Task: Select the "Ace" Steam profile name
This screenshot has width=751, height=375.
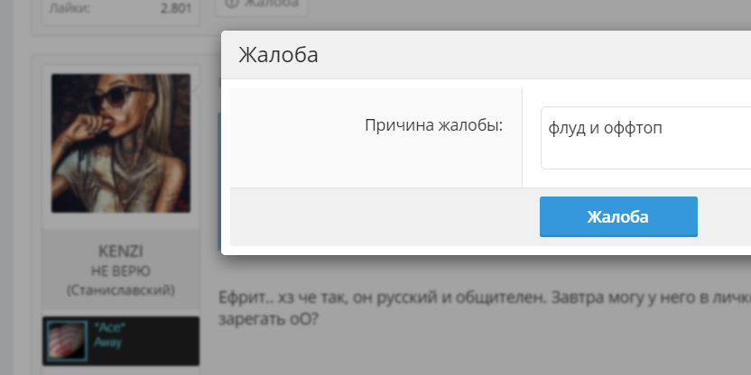Action: click(x=110, y=327)
